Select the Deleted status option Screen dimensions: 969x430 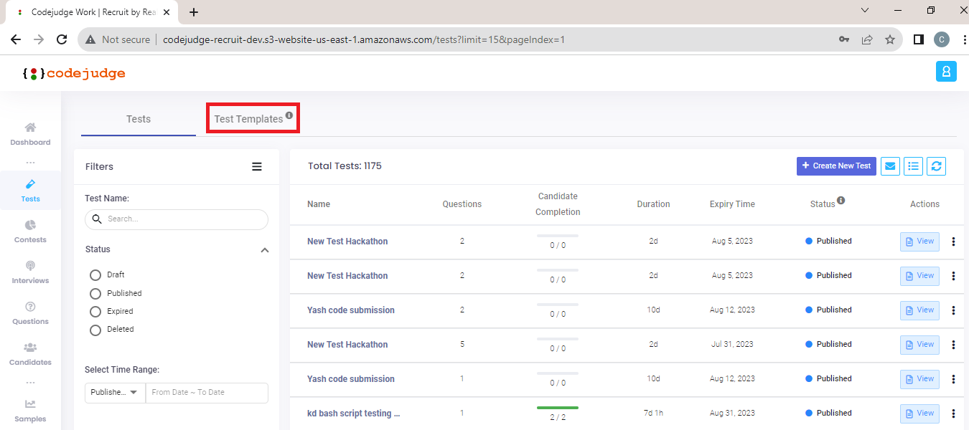(x=95, y=330)
